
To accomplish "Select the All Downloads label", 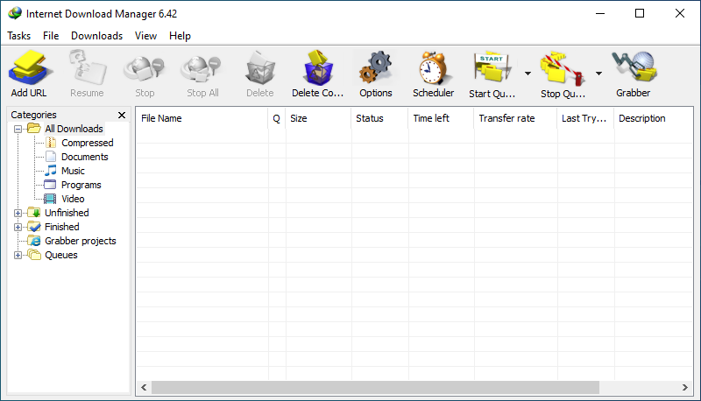I will pyautogui.click(x=74, y=129).
